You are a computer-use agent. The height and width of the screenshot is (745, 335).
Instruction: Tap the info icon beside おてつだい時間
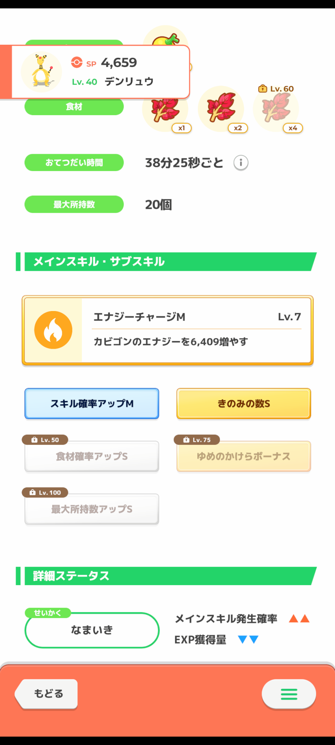click(241, 163)
